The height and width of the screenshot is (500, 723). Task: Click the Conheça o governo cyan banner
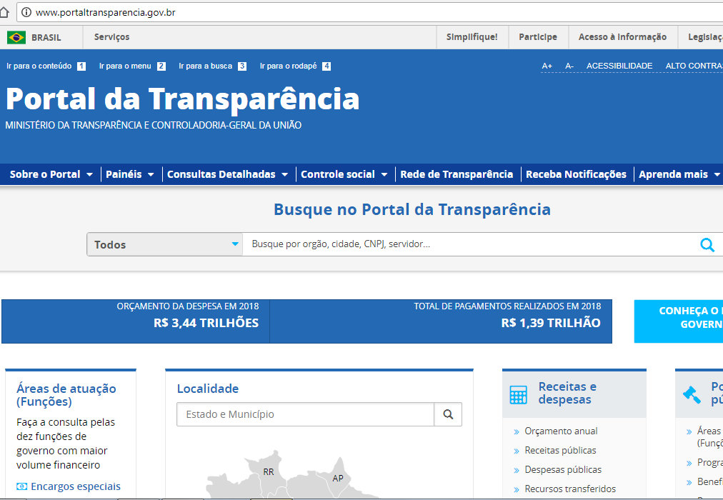tap(679, 321)
